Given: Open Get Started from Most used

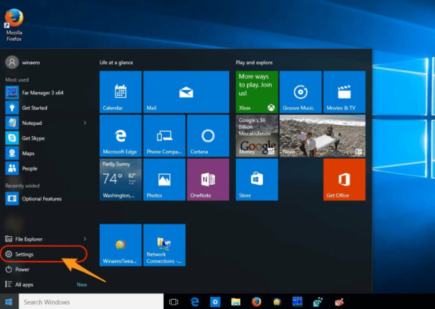Looking at the screenshot, I should pos(46,108).
